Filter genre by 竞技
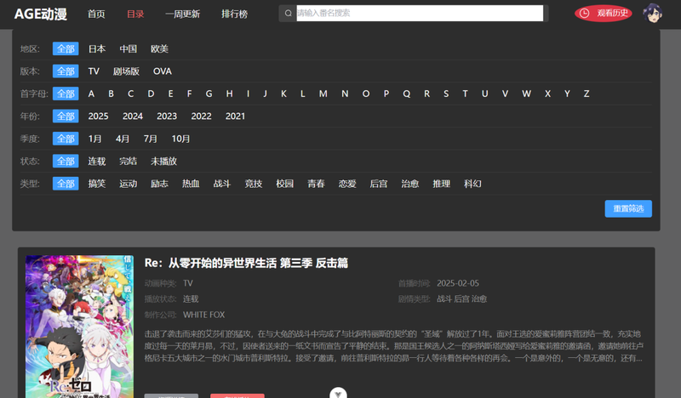Image resolution: width=681 pixels, height=398 pixels. pyautogui.click(x=253, y=184)
